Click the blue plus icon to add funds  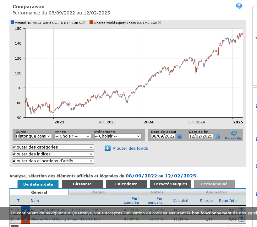pyautogui.click(x=107, y=148)
